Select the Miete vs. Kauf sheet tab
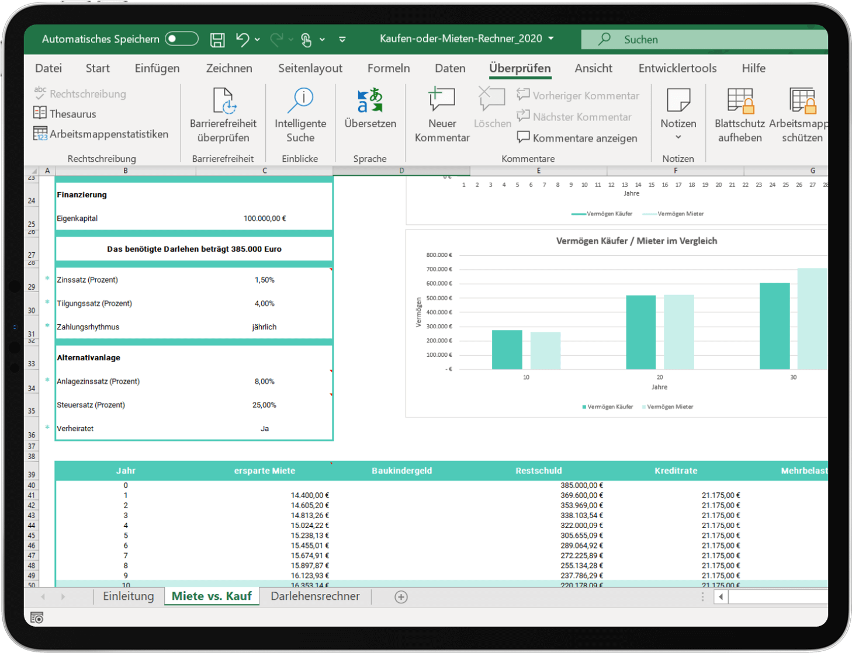The image size is (852, 653). [x=212, y=596]
